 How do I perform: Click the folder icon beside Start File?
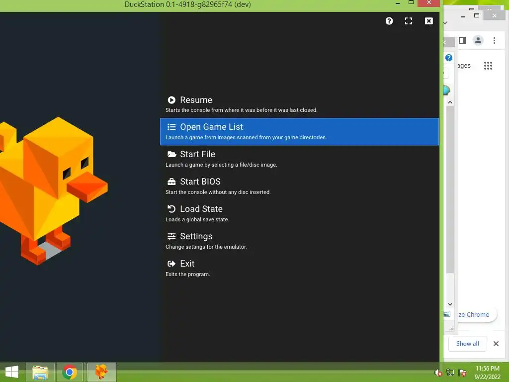[x=171, y=154]
